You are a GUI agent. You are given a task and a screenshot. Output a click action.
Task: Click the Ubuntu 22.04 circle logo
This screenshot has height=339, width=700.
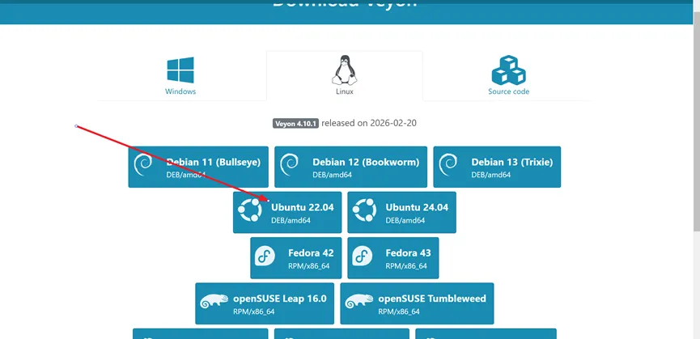pyautogui.click(x=250, y=210)
